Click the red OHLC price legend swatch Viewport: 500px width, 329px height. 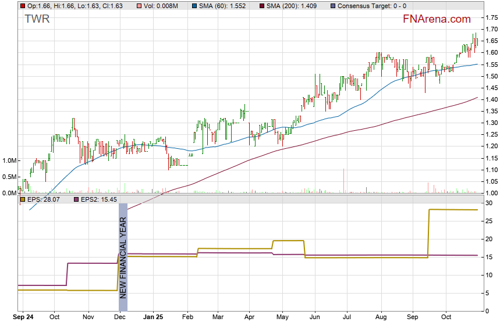click(22, 6)
